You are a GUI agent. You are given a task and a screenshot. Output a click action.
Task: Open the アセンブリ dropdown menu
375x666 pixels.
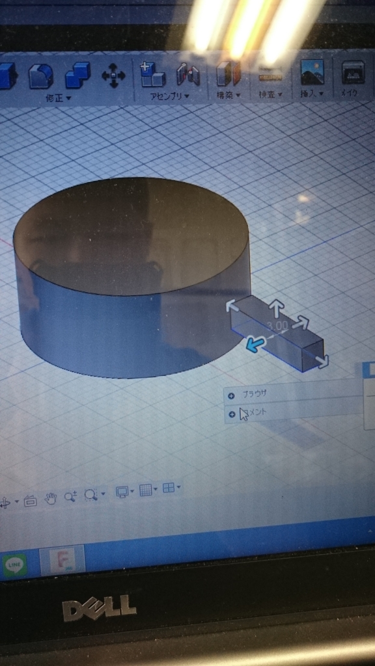[169, 96]
